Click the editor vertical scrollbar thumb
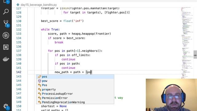Viewport: 197px width, 111px height. pyautogui.click(x=195, y=55)
